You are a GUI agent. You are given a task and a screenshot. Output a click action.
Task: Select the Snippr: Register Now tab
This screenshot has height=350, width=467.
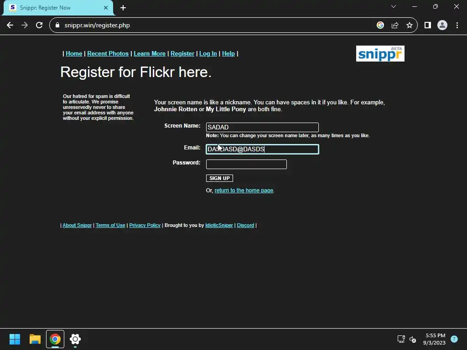[x=58, y=8]
